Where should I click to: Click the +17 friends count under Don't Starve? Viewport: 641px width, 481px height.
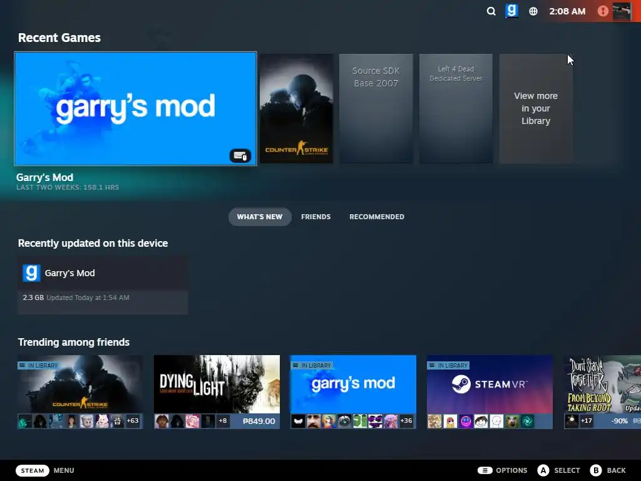pos(587,421)
